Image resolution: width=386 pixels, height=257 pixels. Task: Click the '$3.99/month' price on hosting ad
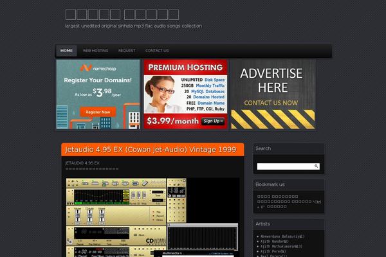coord(172,121)
